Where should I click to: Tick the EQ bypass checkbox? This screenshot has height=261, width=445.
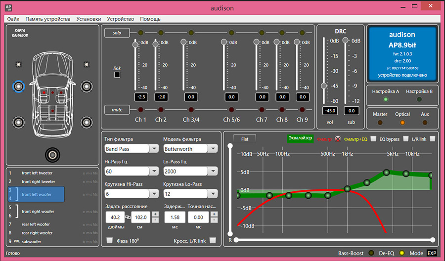coord(405,138)
